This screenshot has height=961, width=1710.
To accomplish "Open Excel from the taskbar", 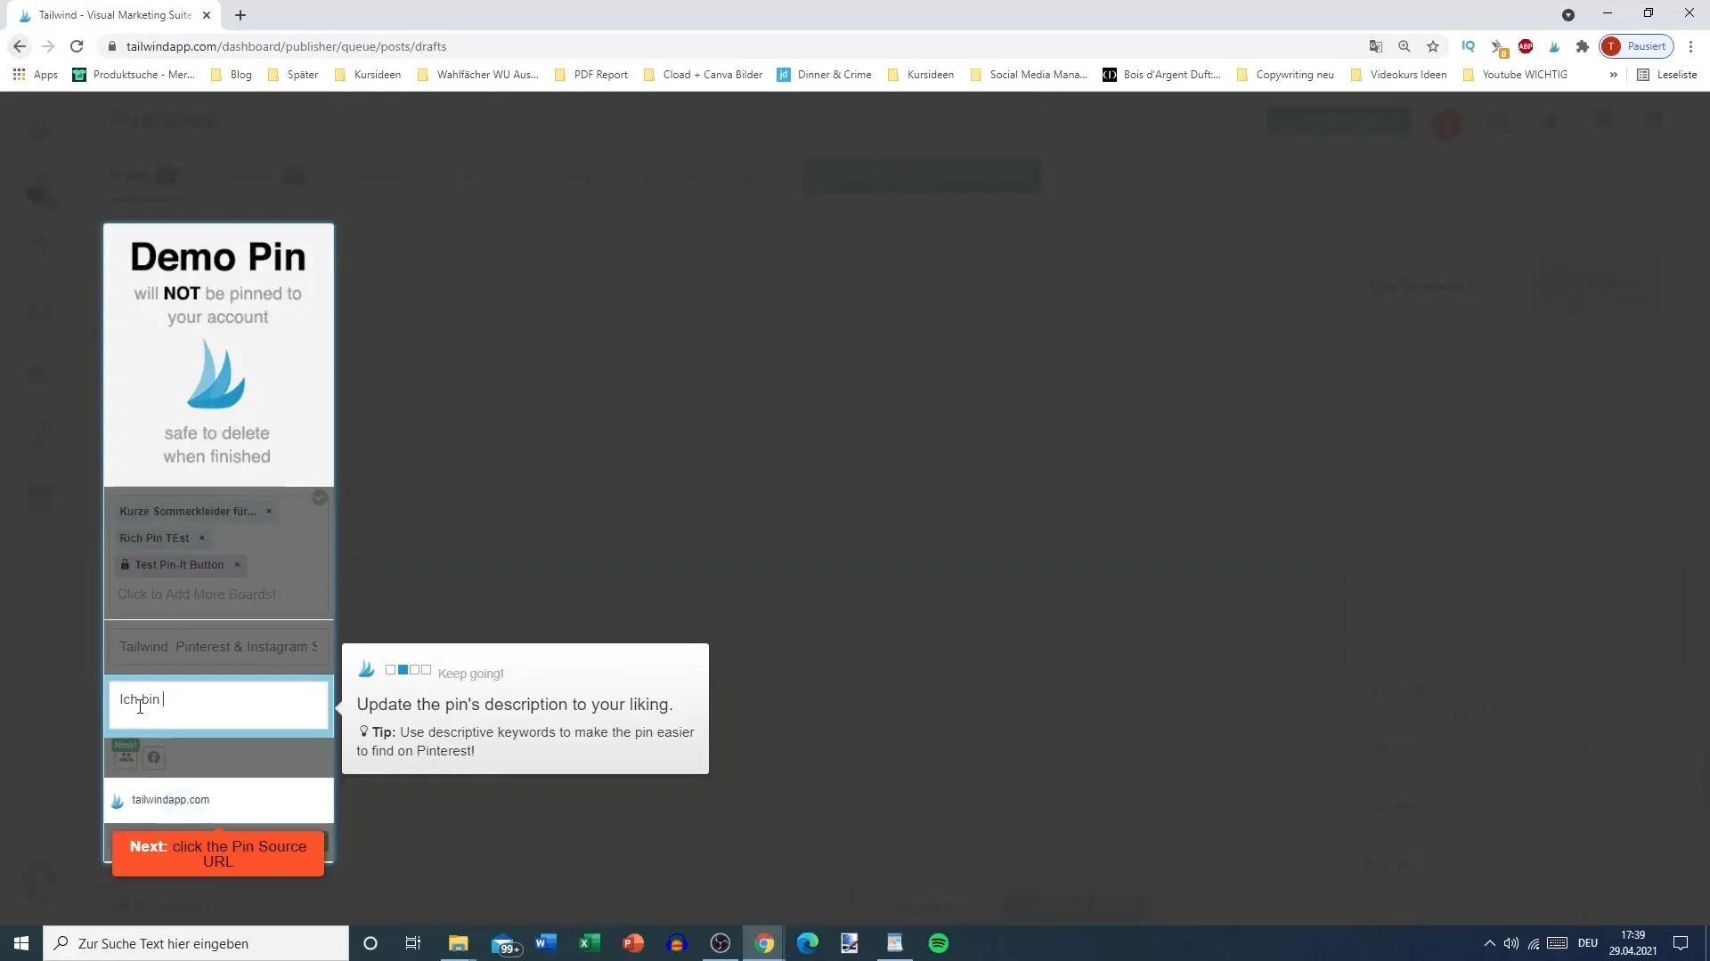I will tap(590, 943).
